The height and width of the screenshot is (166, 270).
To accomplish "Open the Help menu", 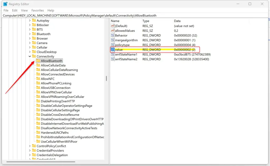I will (x=51, y=10).
